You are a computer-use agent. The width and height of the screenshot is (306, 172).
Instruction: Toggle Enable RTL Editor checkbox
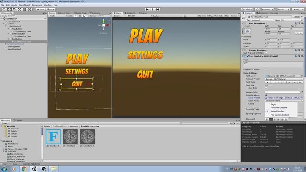pyautogui.click(x=266, y=69)
